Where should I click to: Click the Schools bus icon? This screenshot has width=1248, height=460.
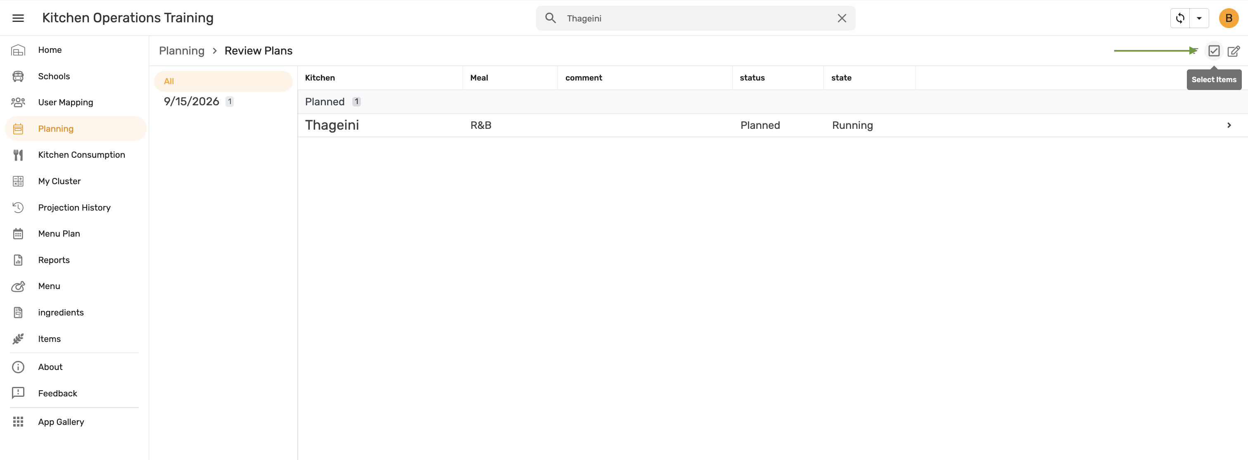click(18, 76)
